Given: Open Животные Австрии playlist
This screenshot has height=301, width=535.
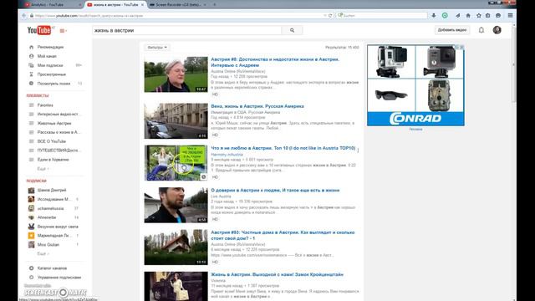Looking at the screenshot, I should 54,123.
